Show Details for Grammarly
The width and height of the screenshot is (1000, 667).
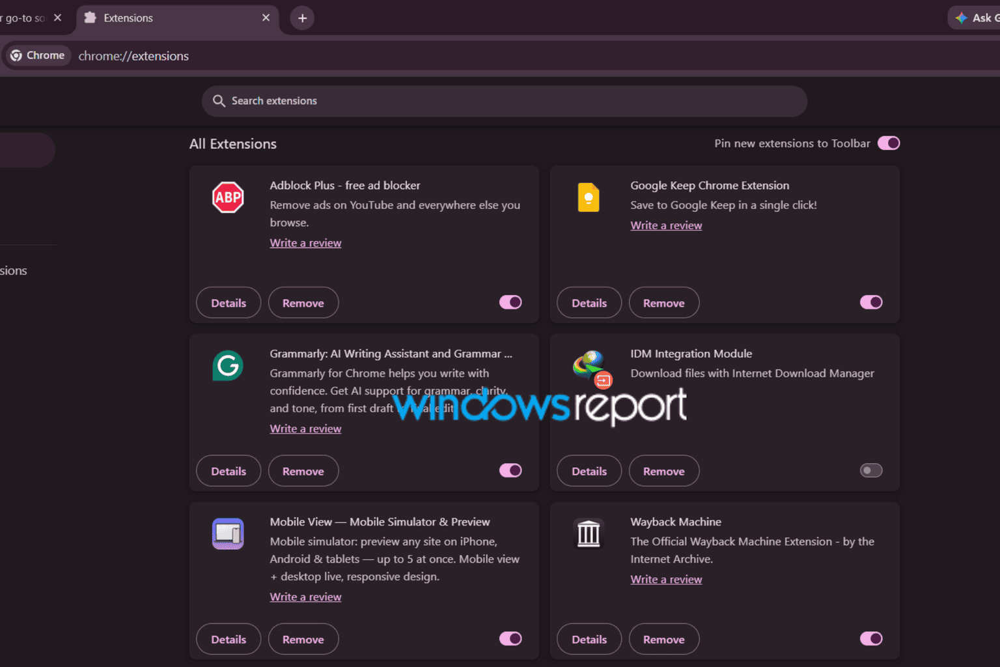(229, 471)
